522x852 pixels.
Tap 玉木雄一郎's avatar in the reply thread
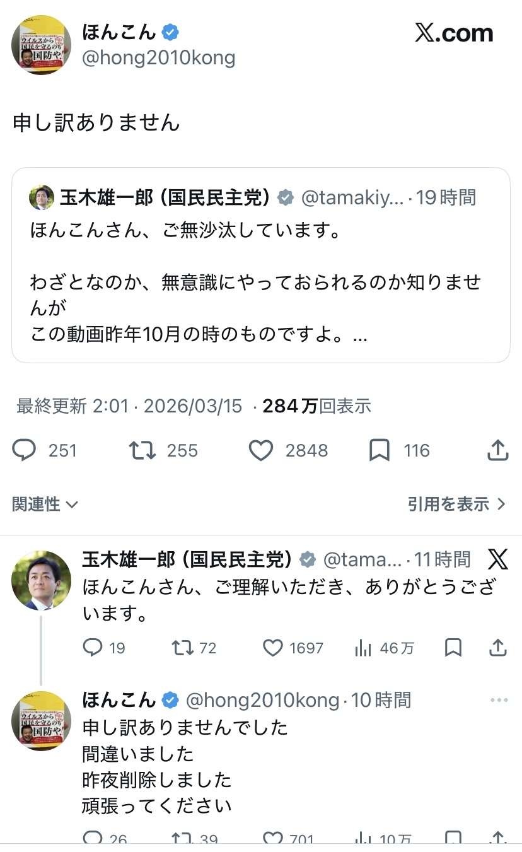click(x=42, y=580)
